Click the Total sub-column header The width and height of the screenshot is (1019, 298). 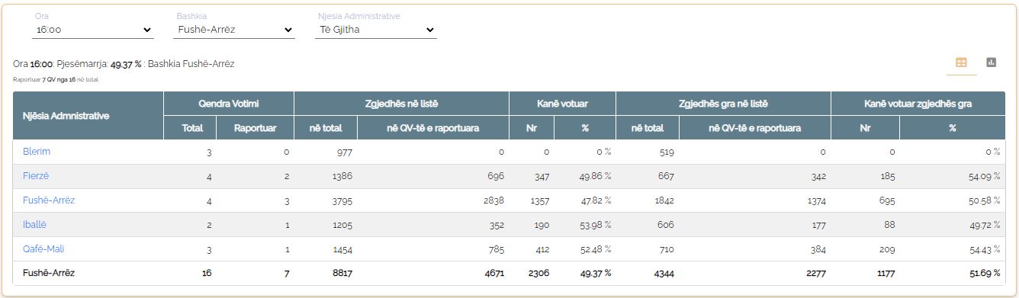click(192, 128)
